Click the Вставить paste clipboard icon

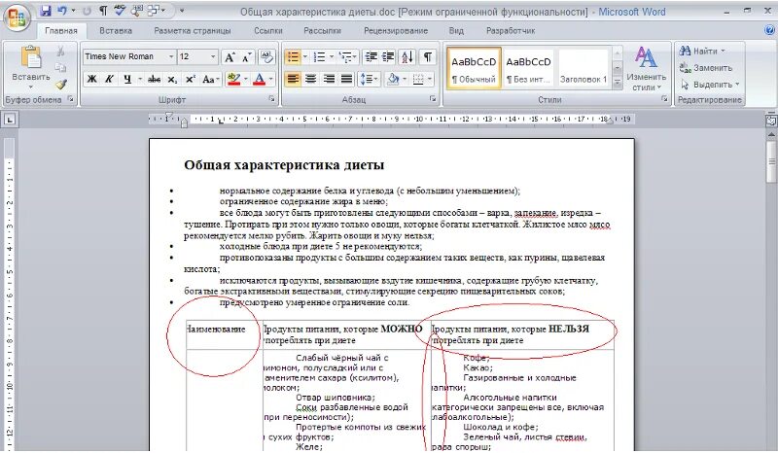pos(31,57)
